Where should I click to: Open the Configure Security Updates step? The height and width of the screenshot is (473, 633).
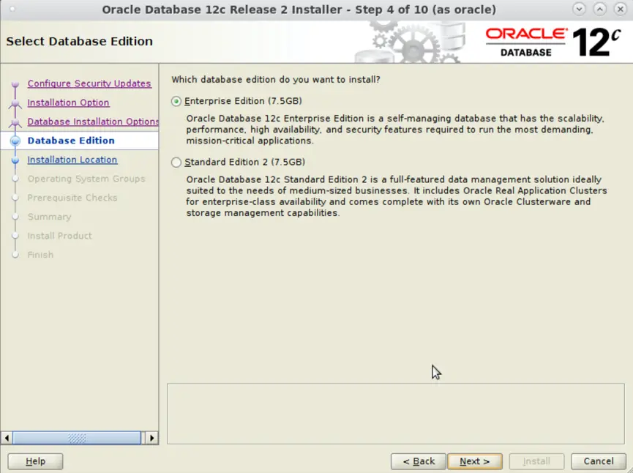89,83
